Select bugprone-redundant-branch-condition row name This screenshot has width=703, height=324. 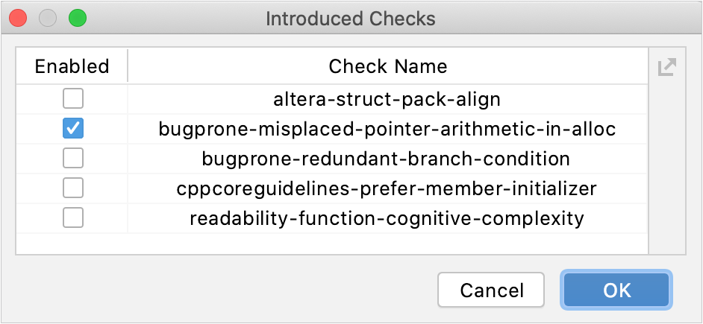click(387, 159)
